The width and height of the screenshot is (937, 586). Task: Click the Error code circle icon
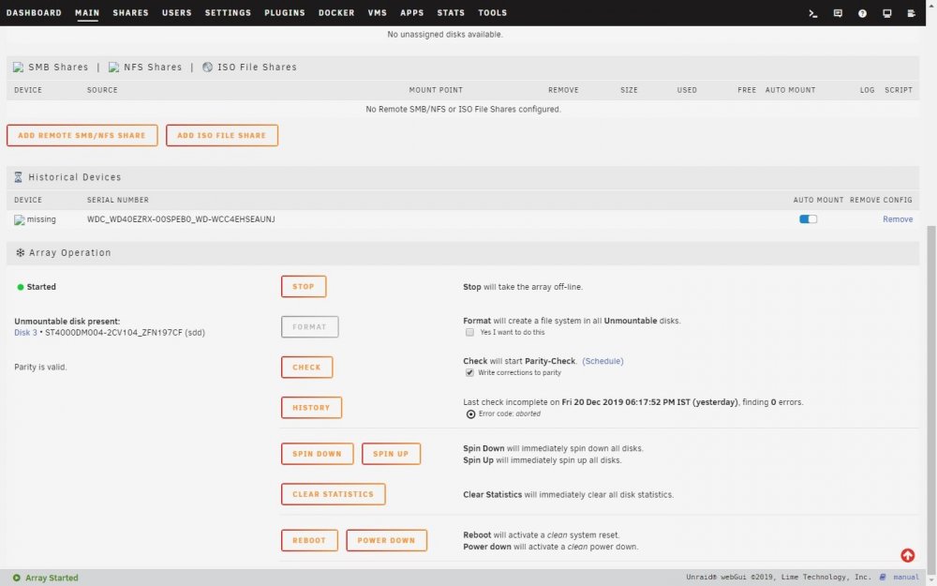pyautogui.click(x=471, y=413)
